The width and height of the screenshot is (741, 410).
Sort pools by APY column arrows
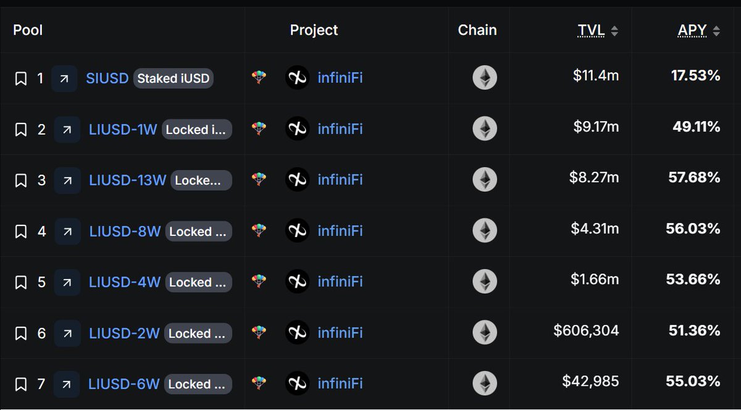(x=716, y=31)
